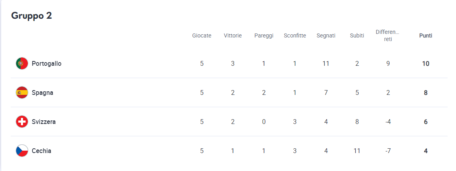Open the Svizzera team link
The width and height of the screenshot is (456, 171).
(x=44, y=122)
